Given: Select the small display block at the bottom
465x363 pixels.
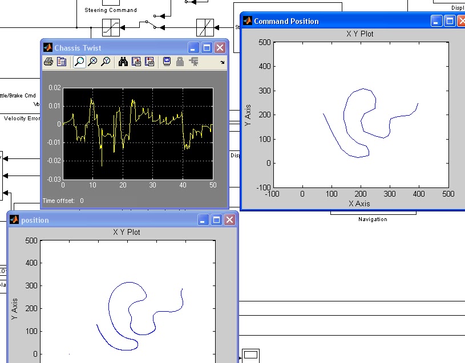Looking at the screenshot, I should point(251,356).
